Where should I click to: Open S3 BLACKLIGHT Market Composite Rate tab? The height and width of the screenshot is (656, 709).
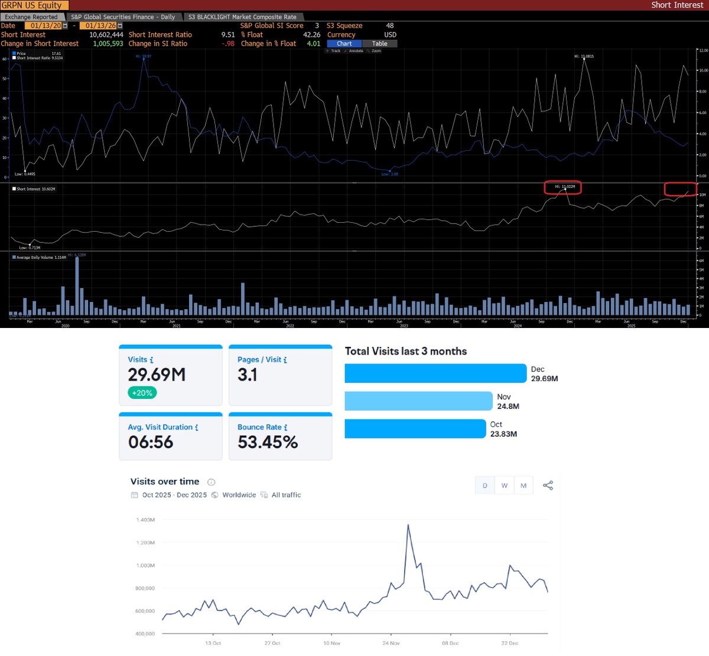243,17
